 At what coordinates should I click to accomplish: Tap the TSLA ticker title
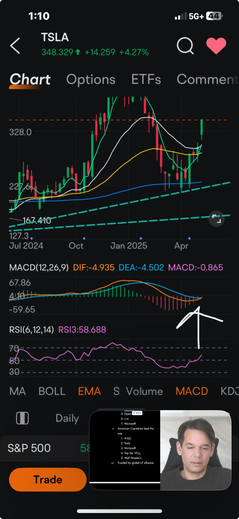pos(55,37)
